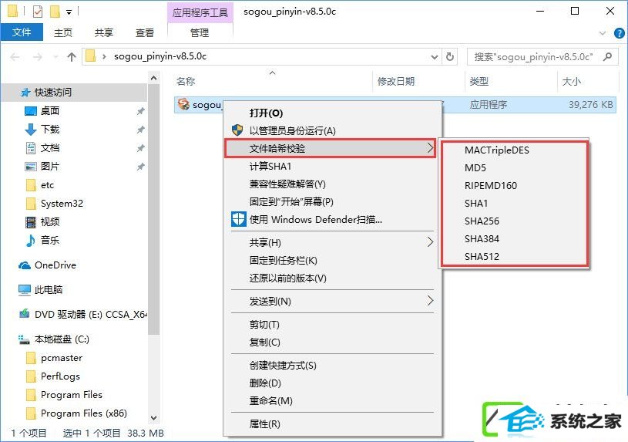The height and width of the screenshot is (442, 628).
Task: Open the quick access toolbar customize dropdown
Action: (x=69, y=12)
